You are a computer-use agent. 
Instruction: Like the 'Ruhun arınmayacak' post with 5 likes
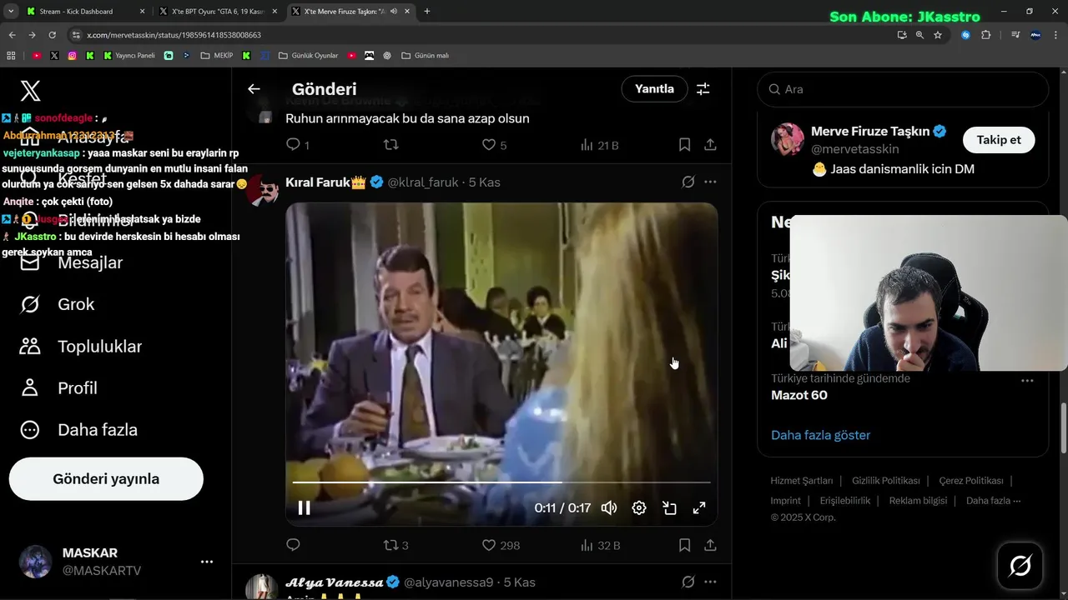coord(494,144)
